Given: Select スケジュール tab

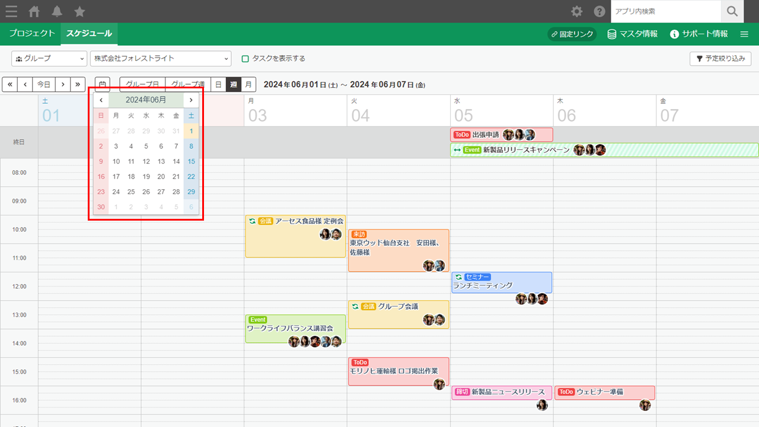Looking at the screenshot, I should pyautogui.click(x=89, y=34).
